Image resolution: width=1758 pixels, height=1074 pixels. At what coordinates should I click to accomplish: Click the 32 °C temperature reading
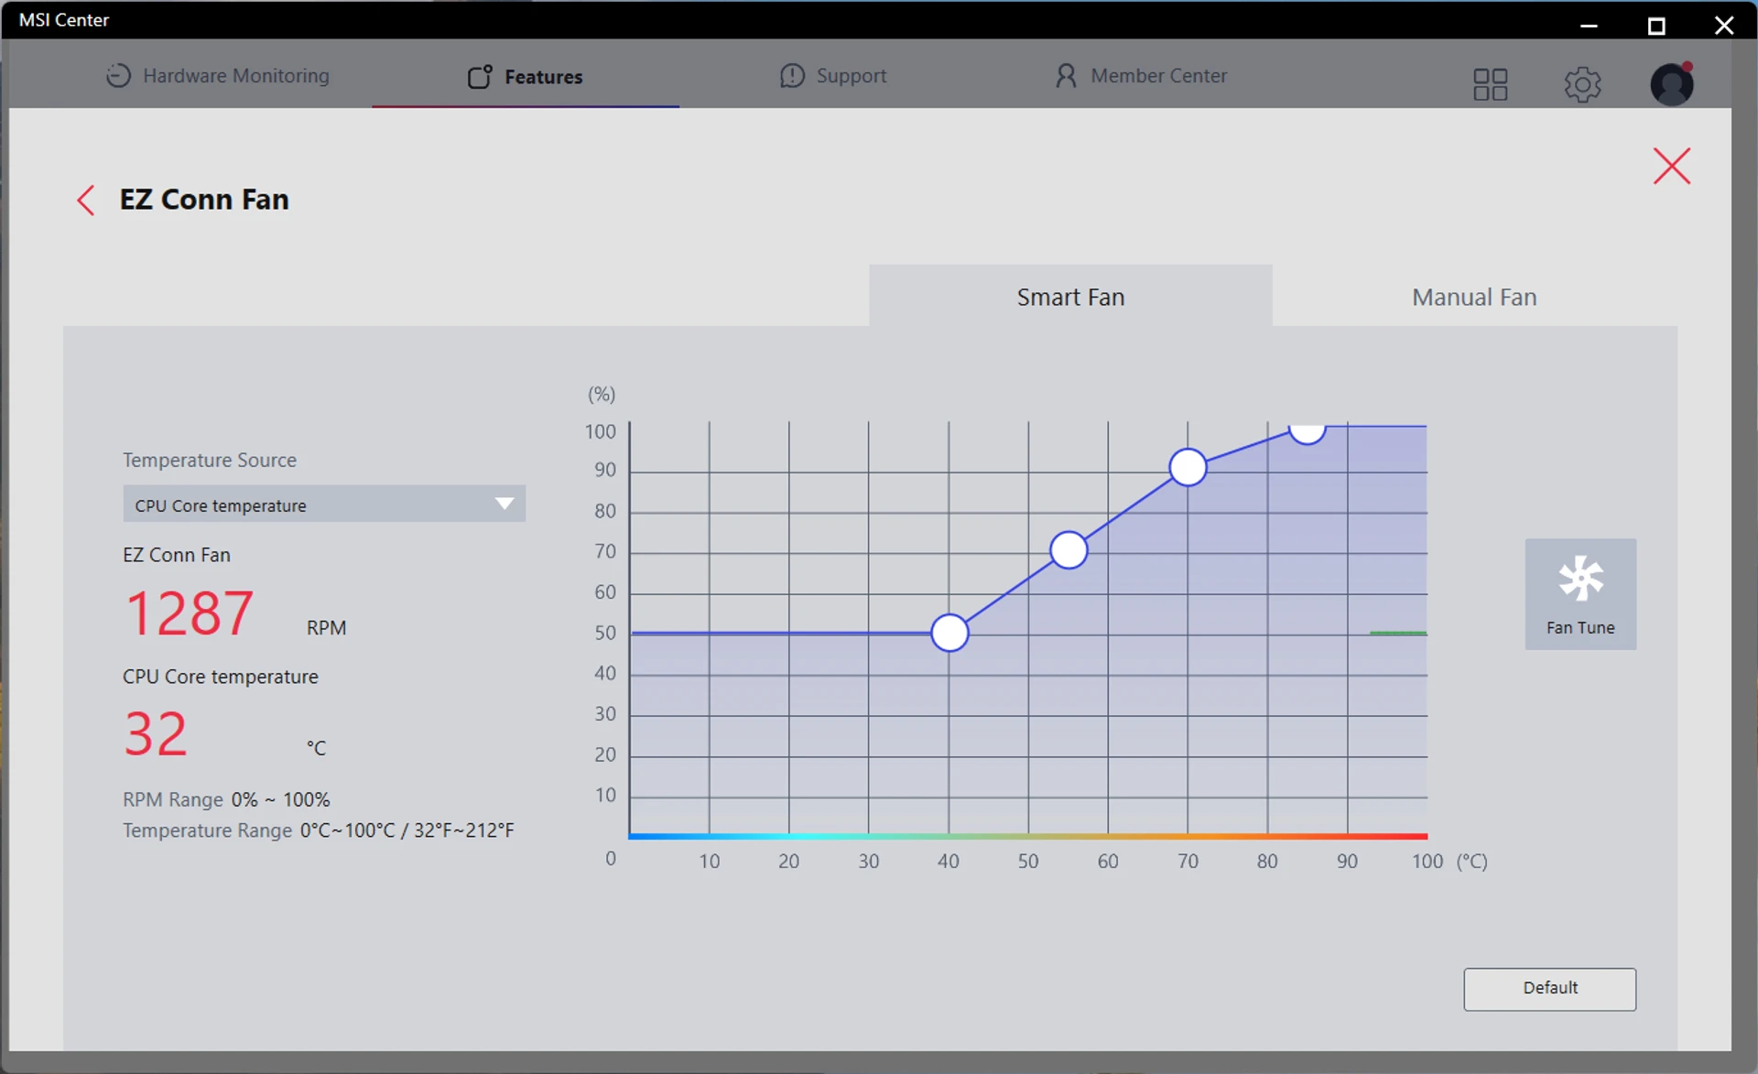pyautogui.click(x=156, y=734)
